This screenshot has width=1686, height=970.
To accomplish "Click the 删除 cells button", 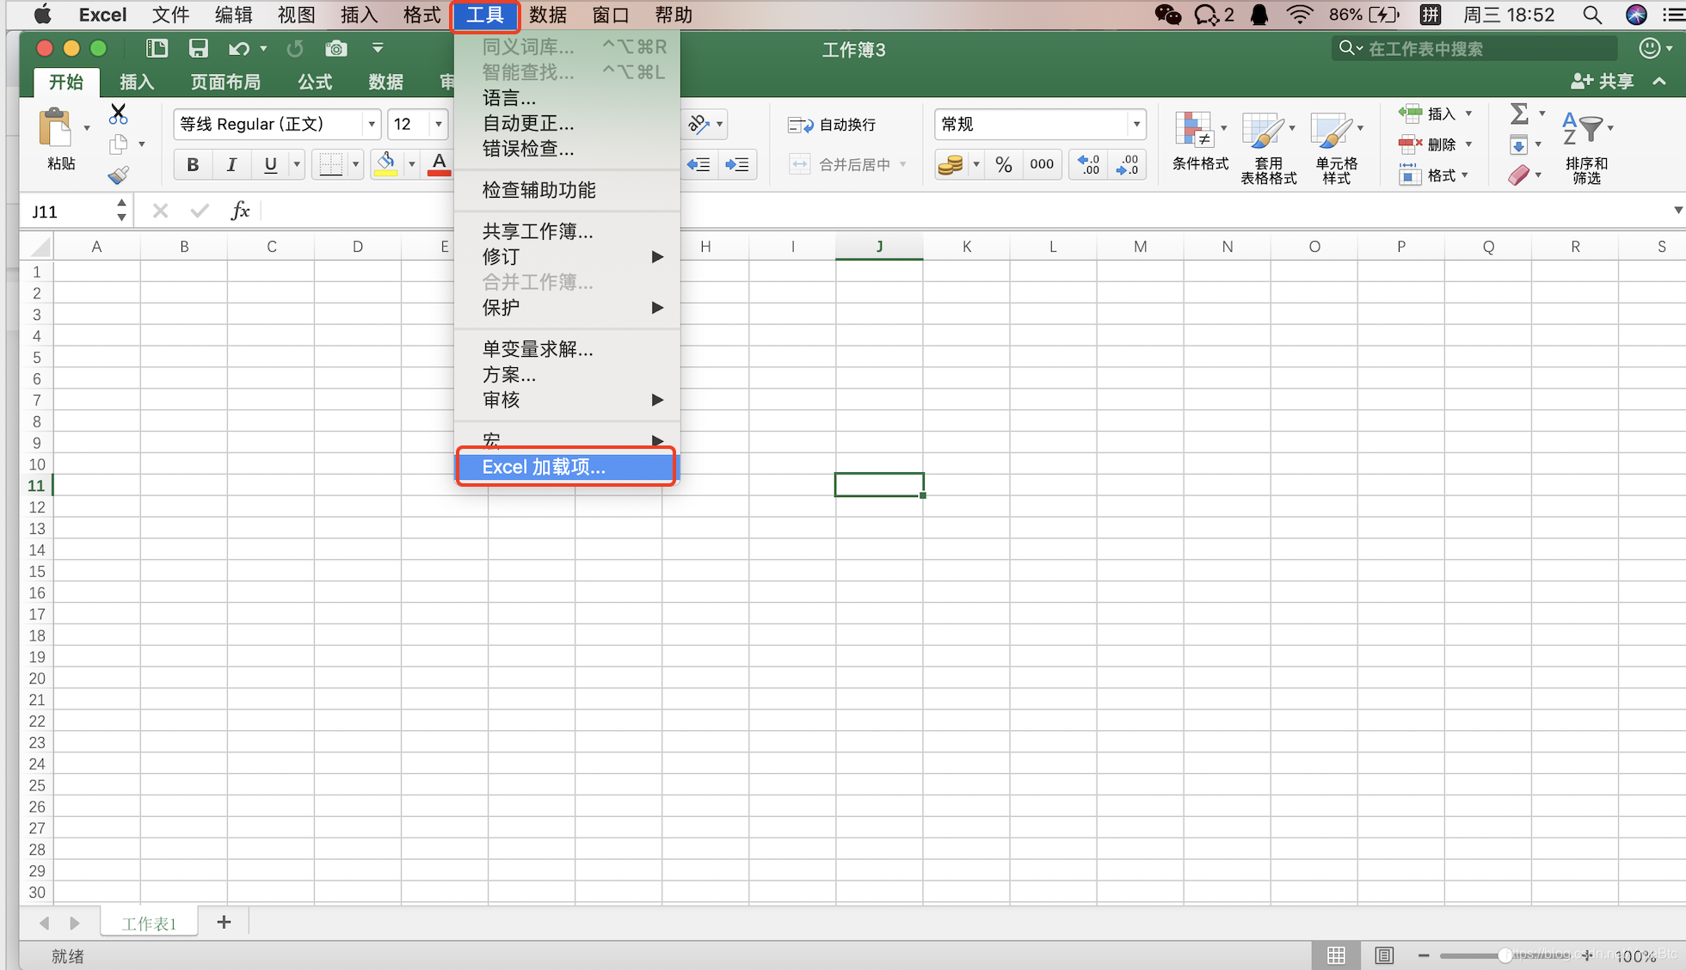I will point(1434,144).
